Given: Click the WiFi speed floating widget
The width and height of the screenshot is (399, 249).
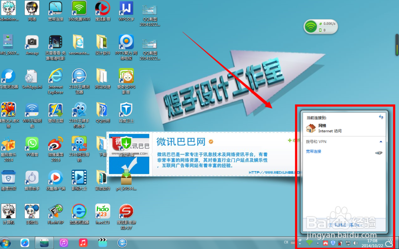Looking at the screenshot, I should coord(321,26).
